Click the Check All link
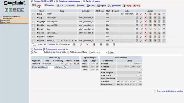Image resolution: width=184 pixels, height=103 pixels. pos(42,45)
